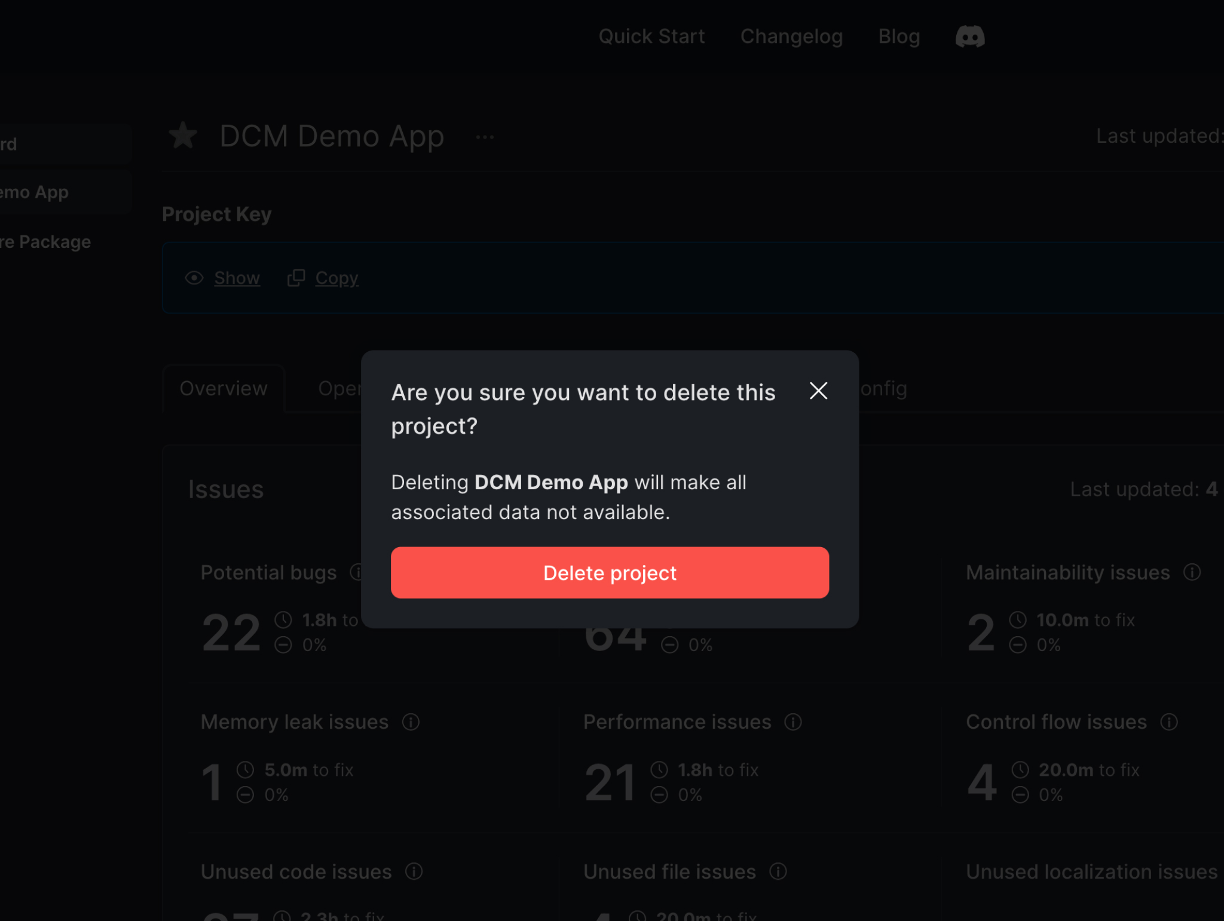Viewport: 1224px width, 921px height.
Task: Click the Unused code issues info icon
Action: click(x=414, y=871)
